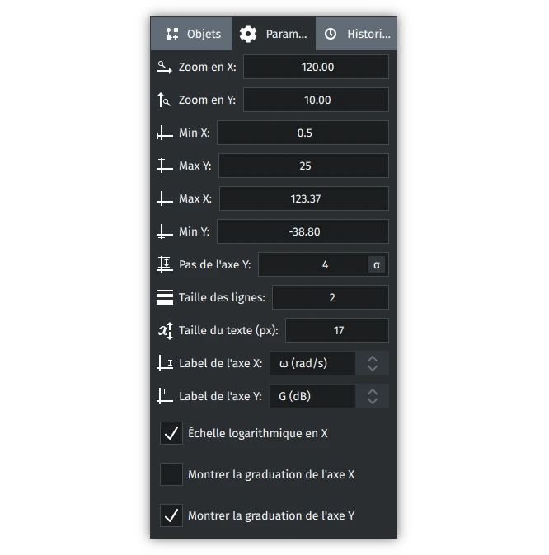Click the Min Y field showing -38.80
Image resolution: width=549 pixels, height=555 pixels.
coord(303,231)
